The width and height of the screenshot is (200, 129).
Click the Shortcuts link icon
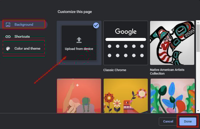coord(8,37)
